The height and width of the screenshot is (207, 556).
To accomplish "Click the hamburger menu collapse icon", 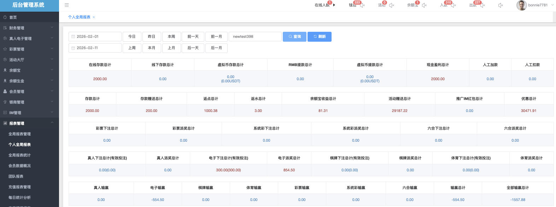I will 66,5.
